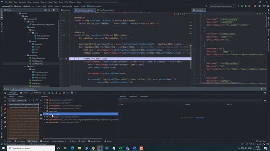Click the Build project hammer icon

point(206,6)
